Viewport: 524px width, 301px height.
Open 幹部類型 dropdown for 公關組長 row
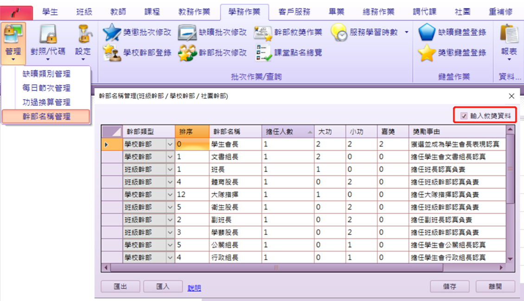170,245
